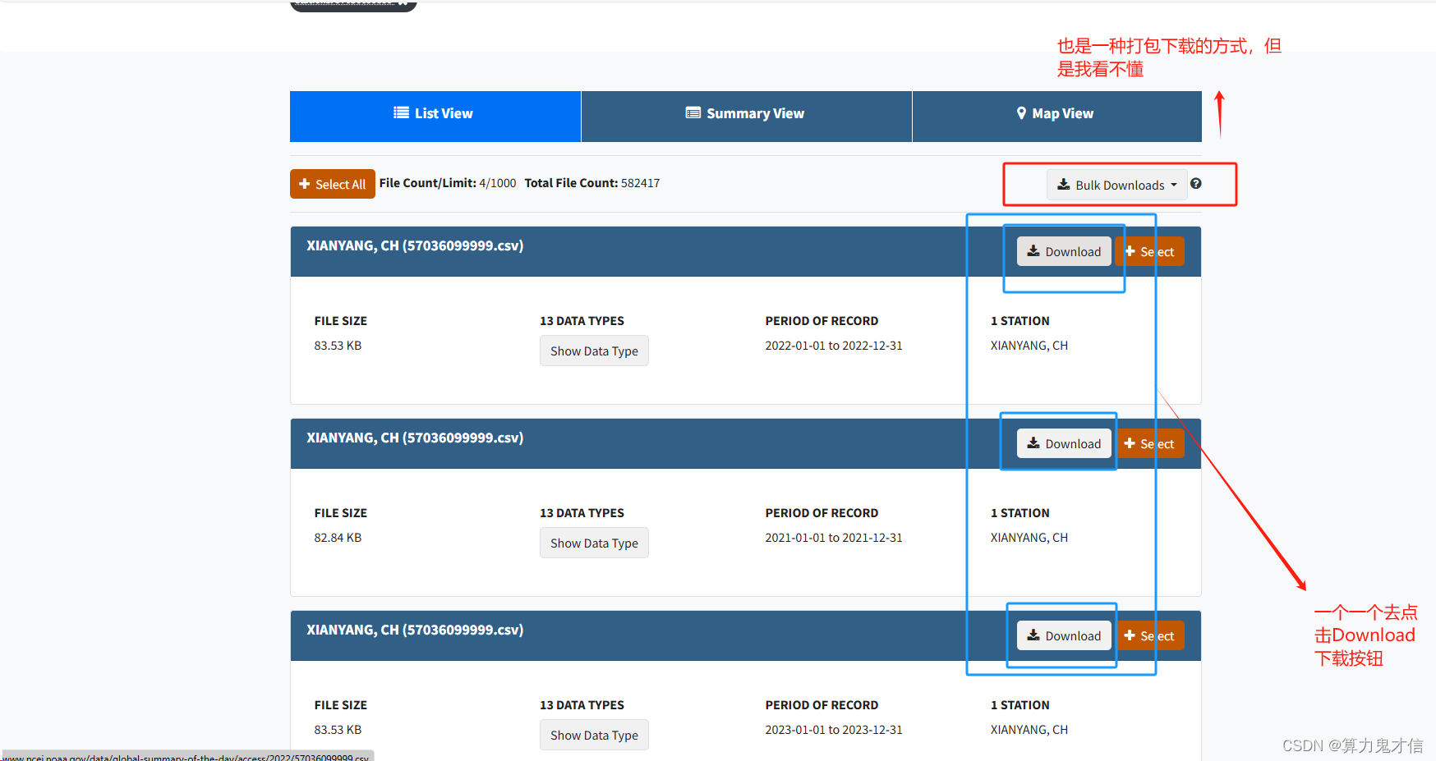Click station name XIANYANG, CH in 2021 record
Viewport: 1436px width, 761px height.
pyautogui.click(x=1029, y=538)
